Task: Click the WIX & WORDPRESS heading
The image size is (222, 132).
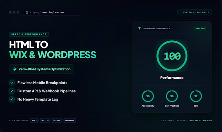Action: click(53, 55)
